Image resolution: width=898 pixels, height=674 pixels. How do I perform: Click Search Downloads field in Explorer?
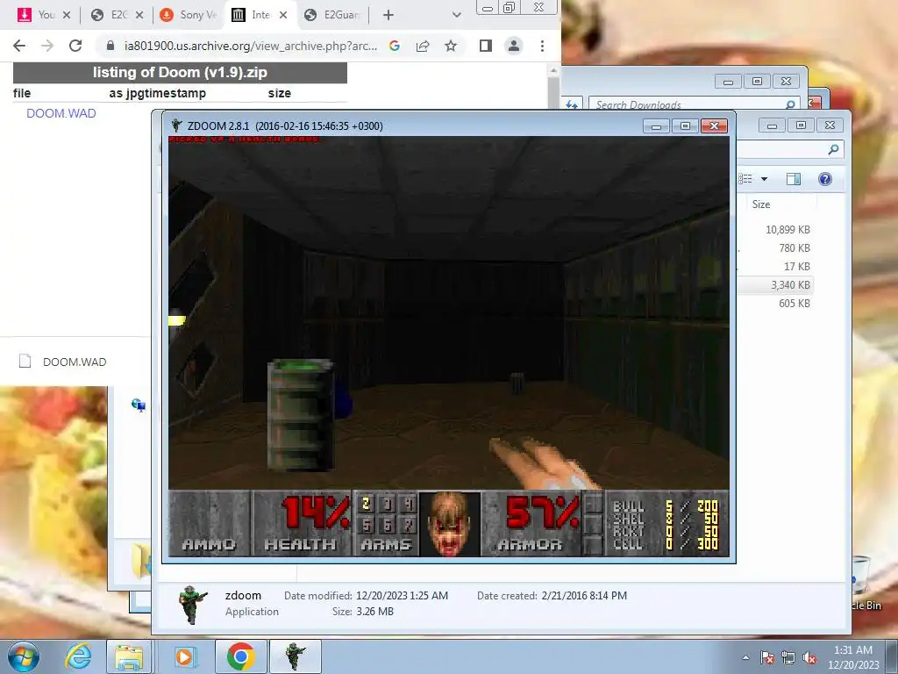pos(688,105)
